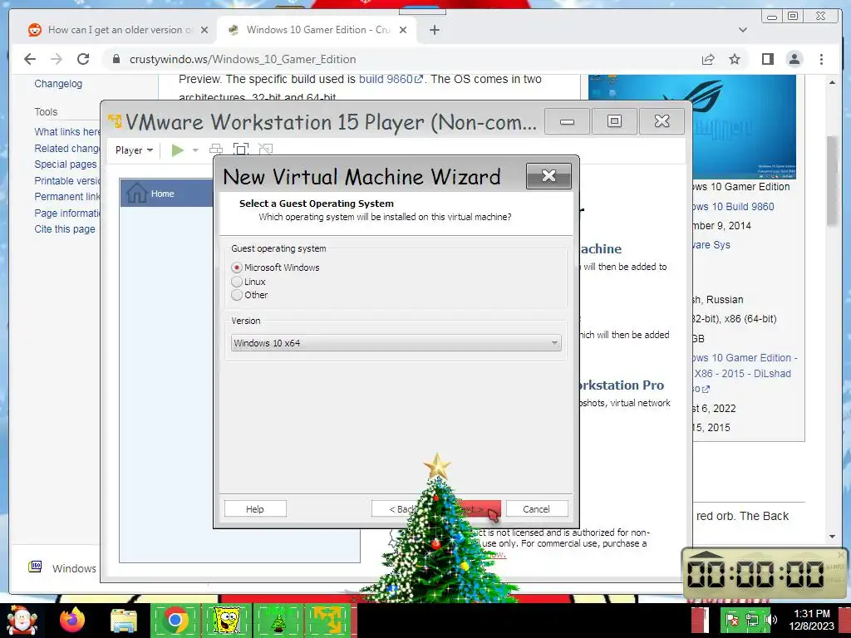Image resolution: width=851 pixels, height=638 pixels.
Task: Open a new browser tab
Action: point(435,30)
